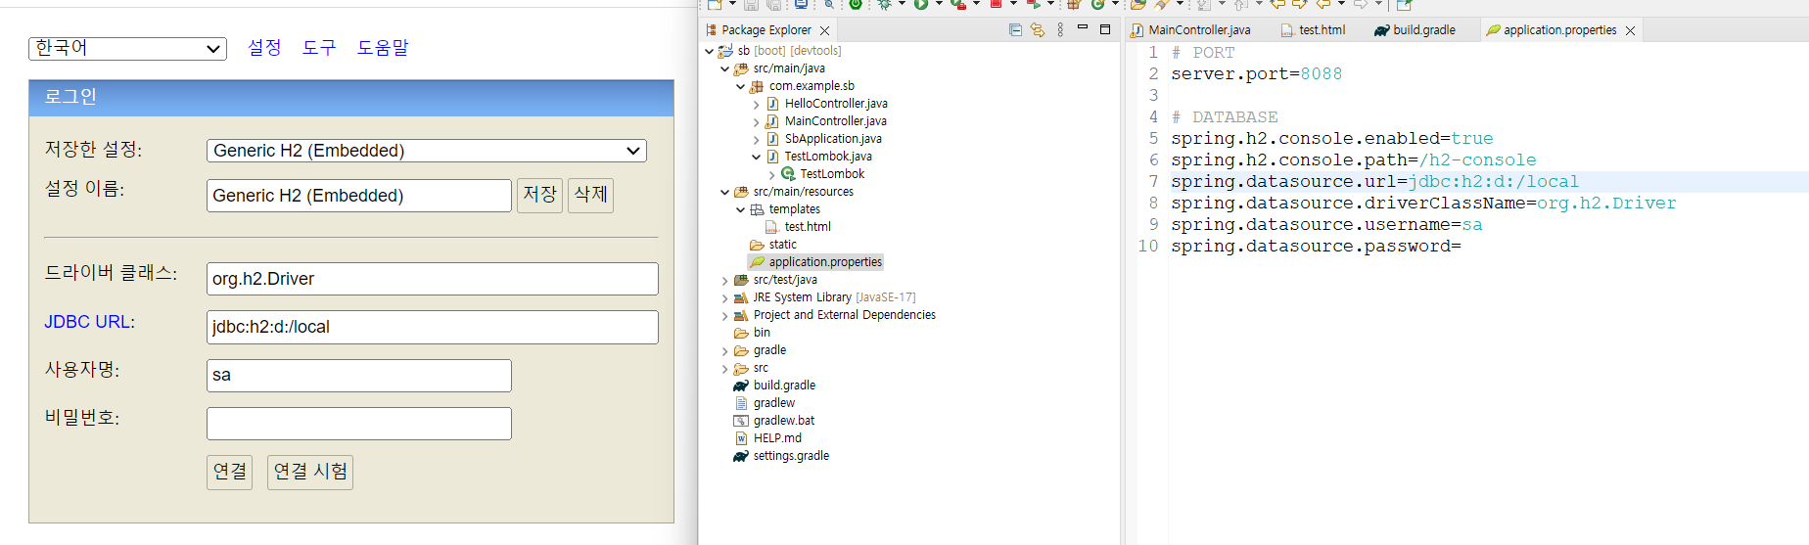Image resolution: width=1809 pixels, height=545 pixels.
Task: Click the Debug bug toolbar icon
Action: click(885, 5)
